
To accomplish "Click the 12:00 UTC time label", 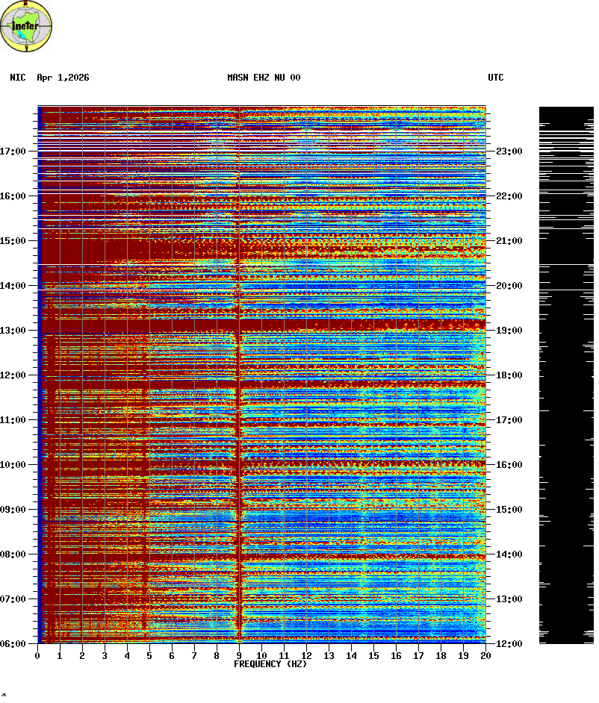I will click(x=509, y=644).
